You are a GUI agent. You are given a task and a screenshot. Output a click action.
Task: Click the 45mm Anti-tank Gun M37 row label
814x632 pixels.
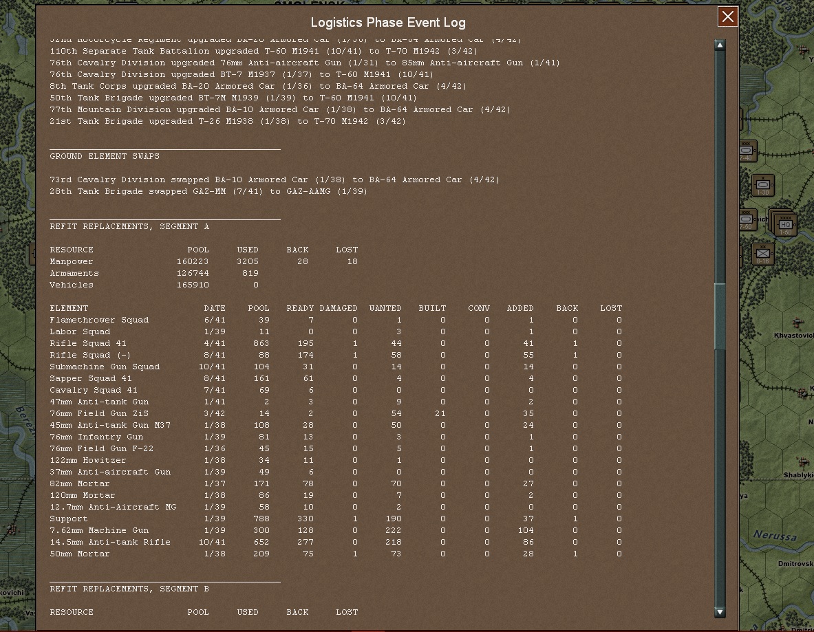pyautogui.click(x=110, y=425)
